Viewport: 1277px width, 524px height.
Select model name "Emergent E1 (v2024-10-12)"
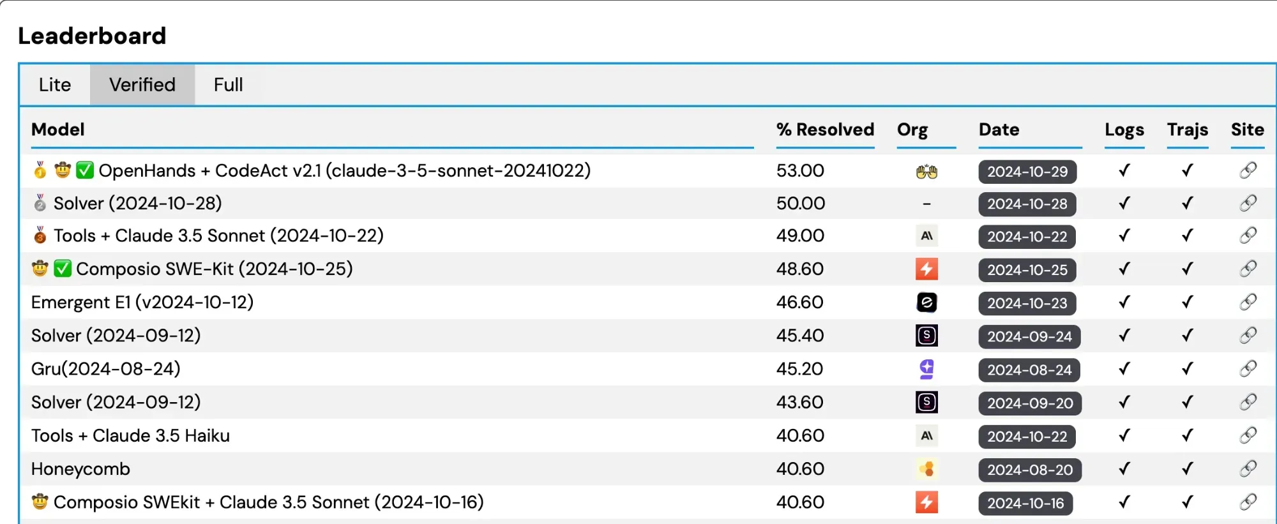pyautogui.click(x=142, y=302)
